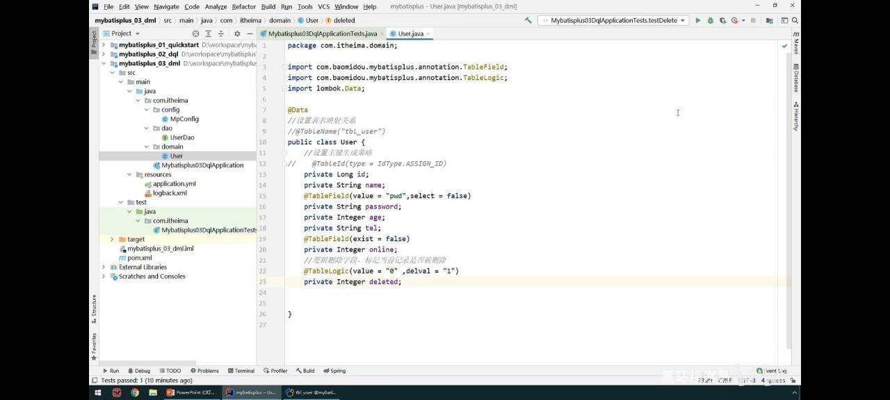
Task: Collapse the src folder
Action: [112, 73]
